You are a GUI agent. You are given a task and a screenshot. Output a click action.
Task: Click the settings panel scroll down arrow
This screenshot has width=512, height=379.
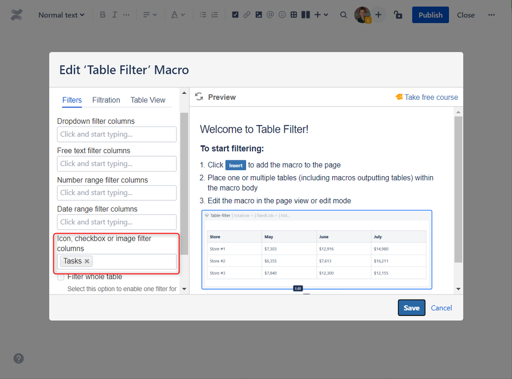[184, 289]
